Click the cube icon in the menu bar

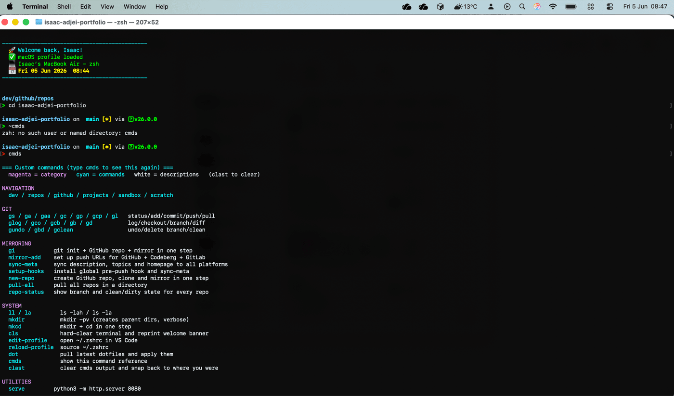440,7
